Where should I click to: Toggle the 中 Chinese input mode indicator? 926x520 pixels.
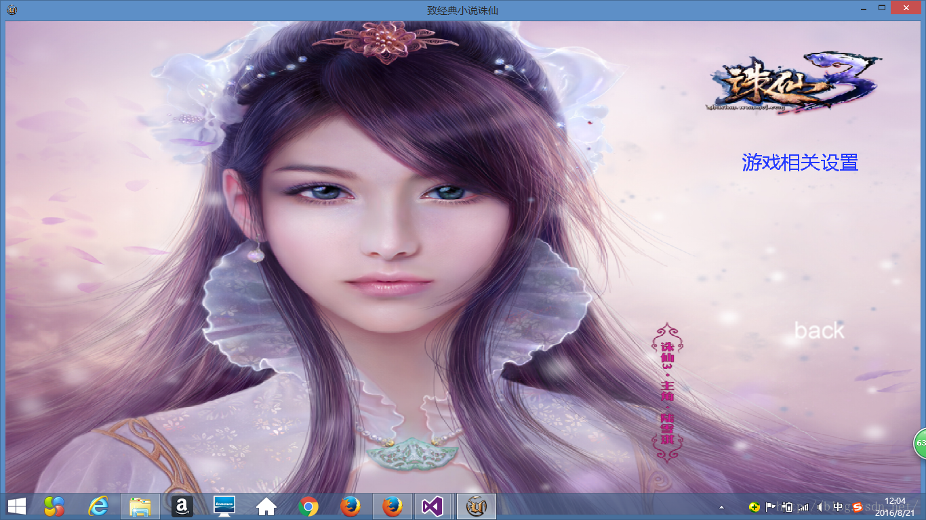[839, 506]
